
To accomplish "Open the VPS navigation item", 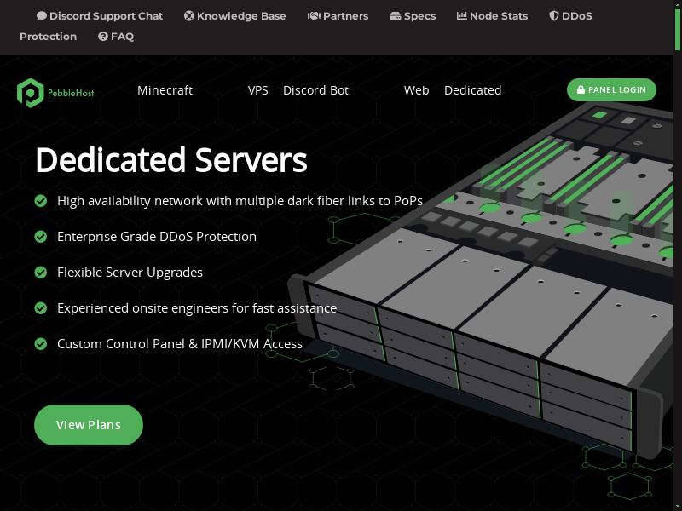I will point(257,90).
